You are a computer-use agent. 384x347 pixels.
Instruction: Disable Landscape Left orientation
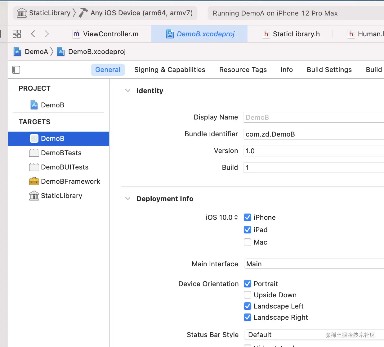(x=248, y=306)
